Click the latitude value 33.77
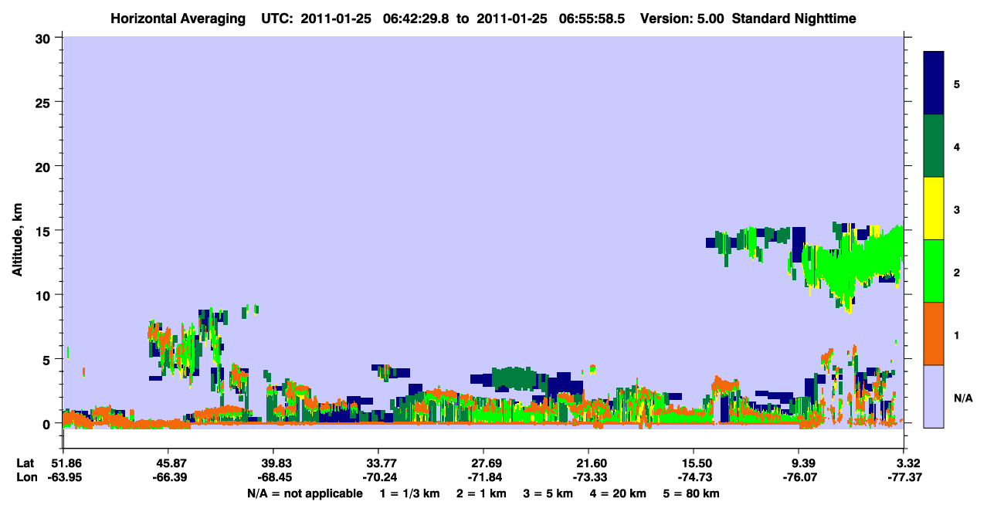This screenshot has width=1004, height=515. [x=378, y=463]
